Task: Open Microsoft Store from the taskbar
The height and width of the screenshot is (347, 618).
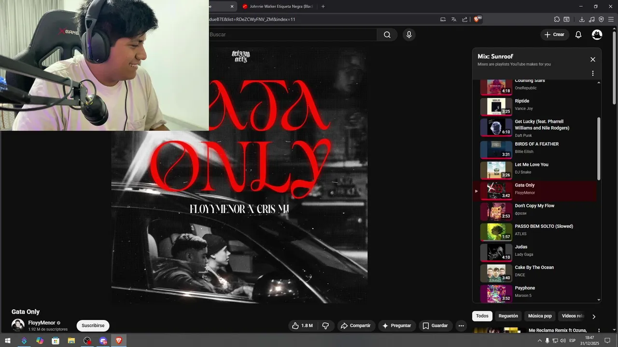Action: coord(56,341)
